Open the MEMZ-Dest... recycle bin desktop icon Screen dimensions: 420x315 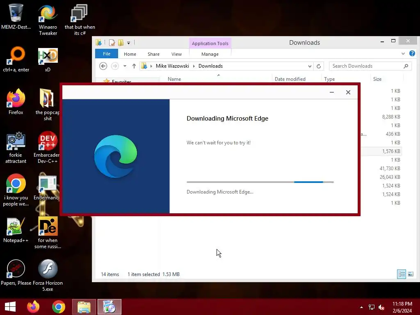tap(16, 16)
